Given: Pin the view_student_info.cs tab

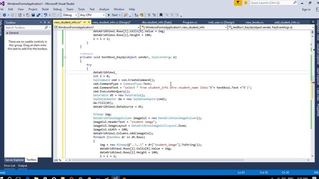Looking at the screenshot, I should point(85,22).
